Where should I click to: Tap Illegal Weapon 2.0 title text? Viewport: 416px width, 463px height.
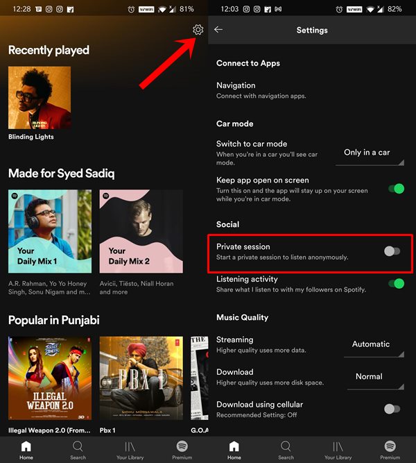(49, 430)
